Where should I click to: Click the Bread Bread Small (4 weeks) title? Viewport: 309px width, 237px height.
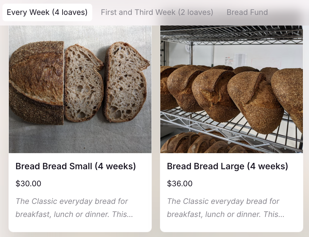click(x=76, y=166)
